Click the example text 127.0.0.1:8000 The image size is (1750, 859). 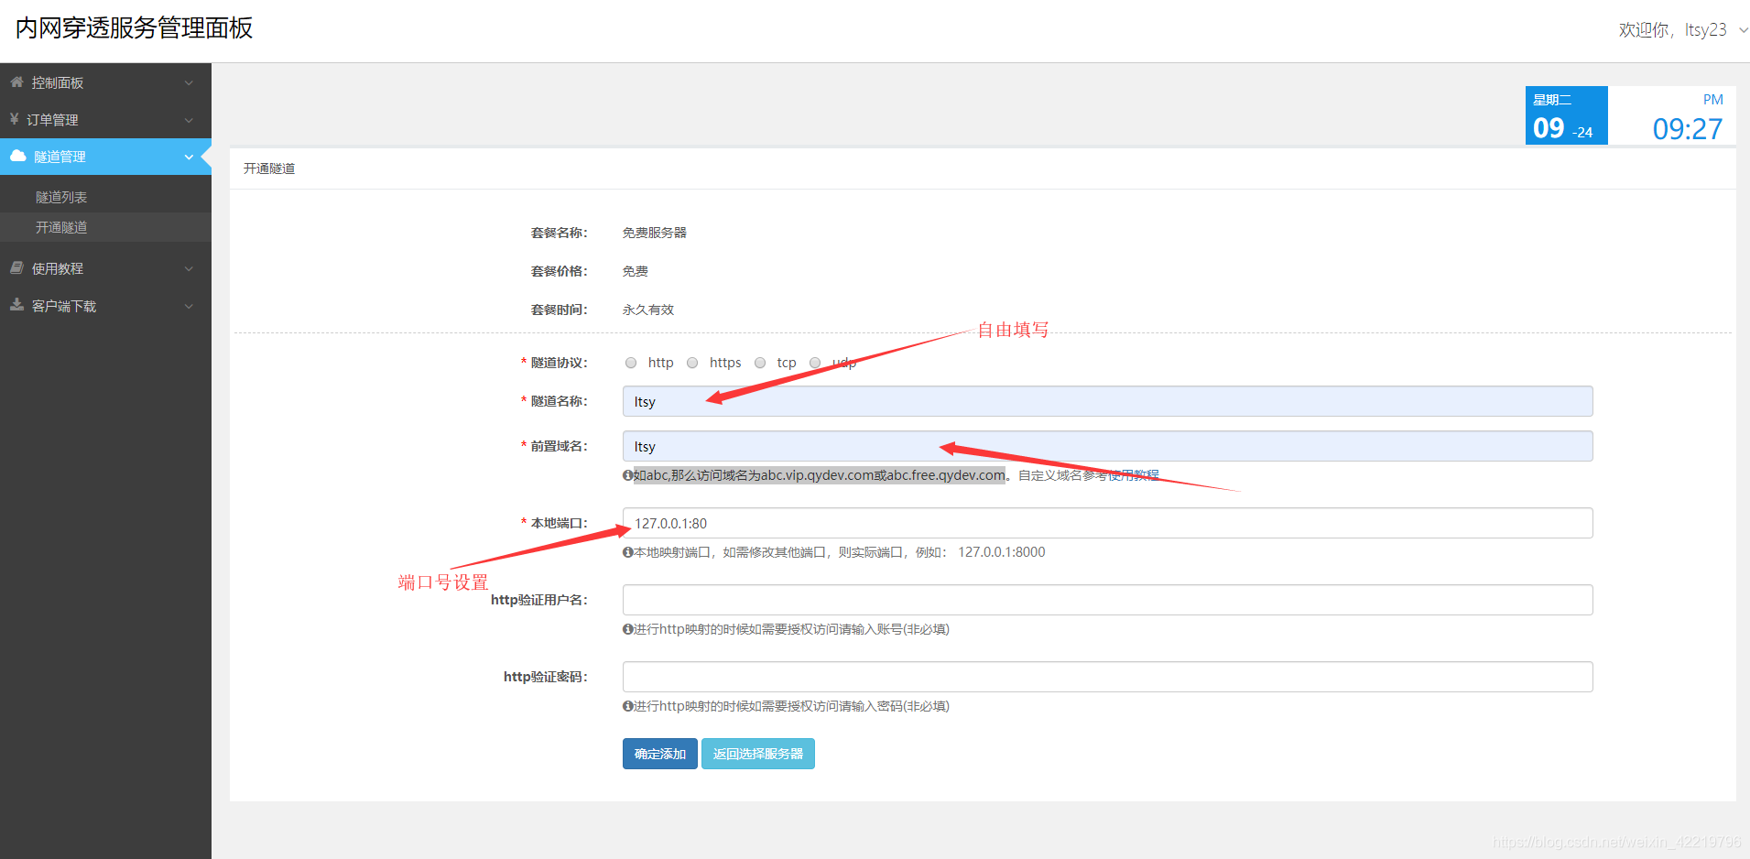click(x=1002, y=552)
